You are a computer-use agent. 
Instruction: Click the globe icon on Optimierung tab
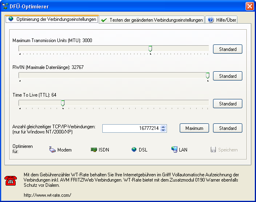pos(11,19)
